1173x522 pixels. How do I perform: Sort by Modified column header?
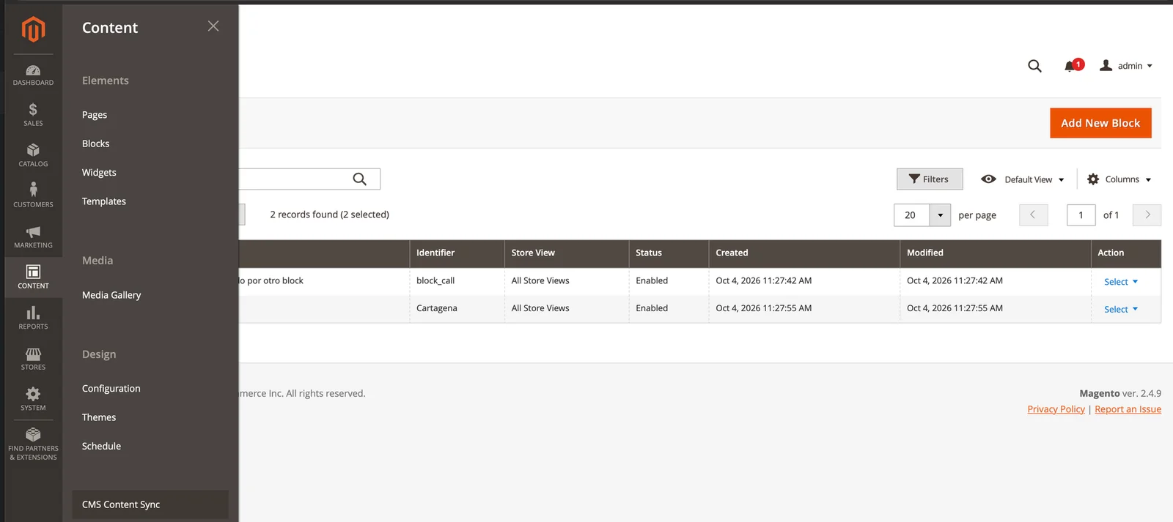pyautogui.click(x=995, y=253)
